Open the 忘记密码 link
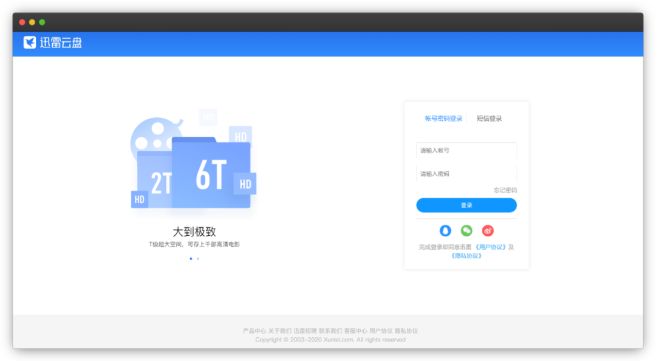The image size is (656, 361). (505, 190)
